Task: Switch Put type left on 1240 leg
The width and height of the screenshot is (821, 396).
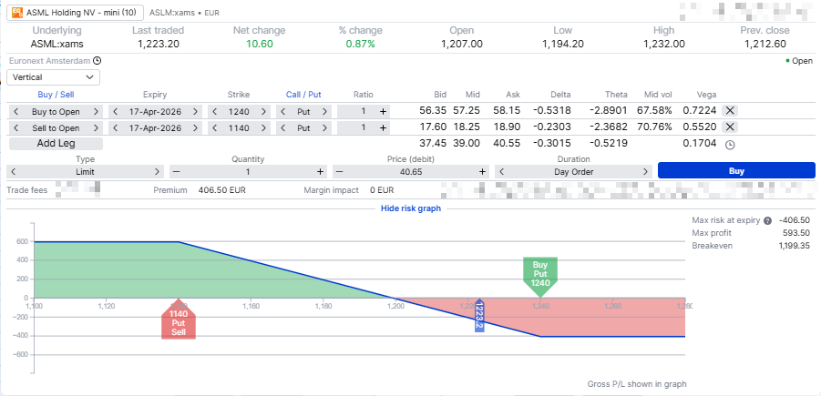Action: pyautogui.click(x=283, y=111)
